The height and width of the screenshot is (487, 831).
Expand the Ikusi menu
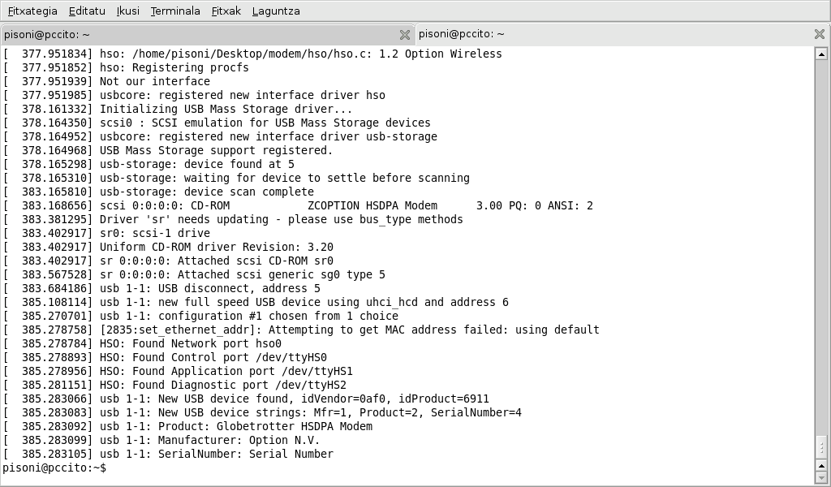(x=127, y=11)
